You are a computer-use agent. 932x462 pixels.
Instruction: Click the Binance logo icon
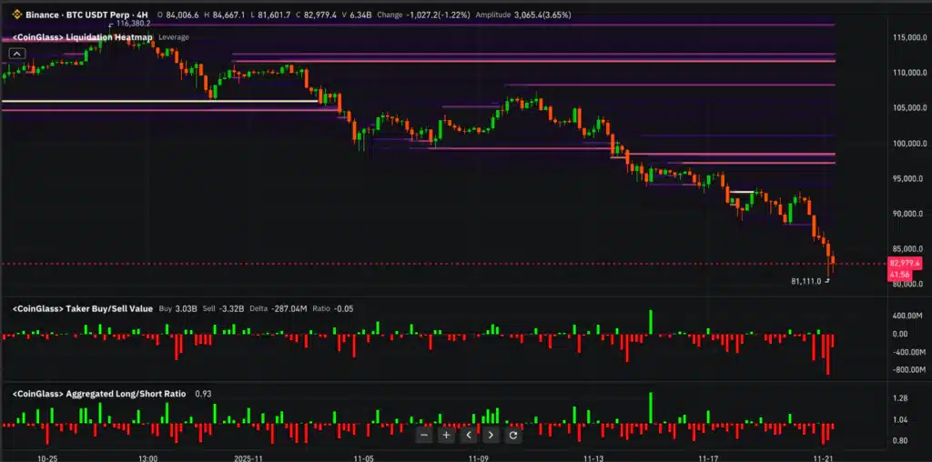[x=17, y=15]
